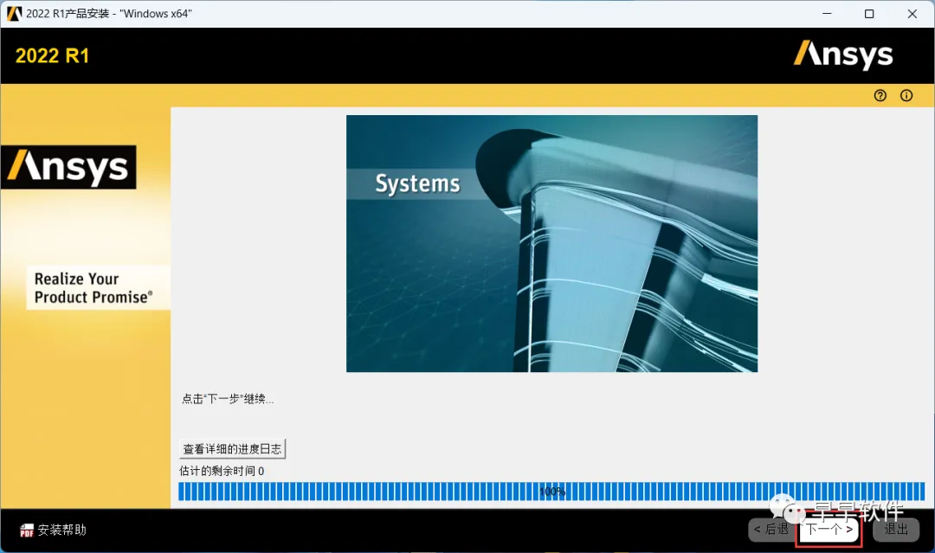Select the 估计的剩余时间 0 text
The image size is (935, 553).
pyautogui.click(x=222, y=471)
